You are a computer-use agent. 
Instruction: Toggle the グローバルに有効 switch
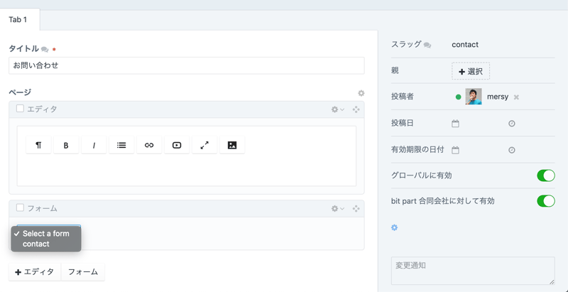(x=545, y=175)
